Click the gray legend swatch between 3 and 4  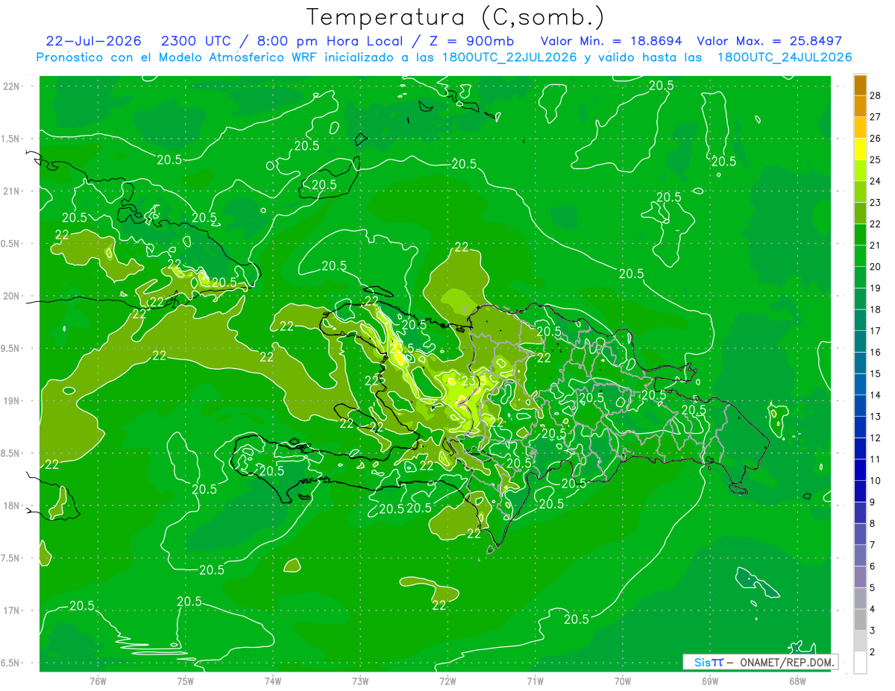pyautogui.click(x=860, y=620)
